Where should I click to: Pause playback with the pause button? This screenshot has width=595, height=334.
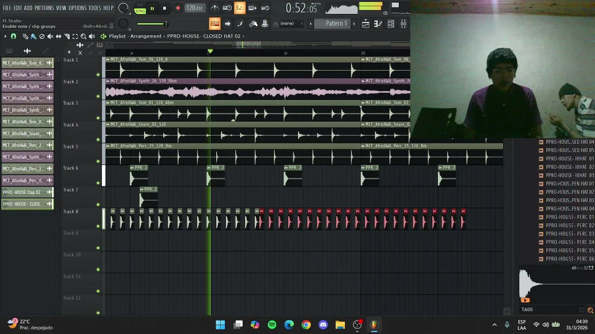coord(152,8)
